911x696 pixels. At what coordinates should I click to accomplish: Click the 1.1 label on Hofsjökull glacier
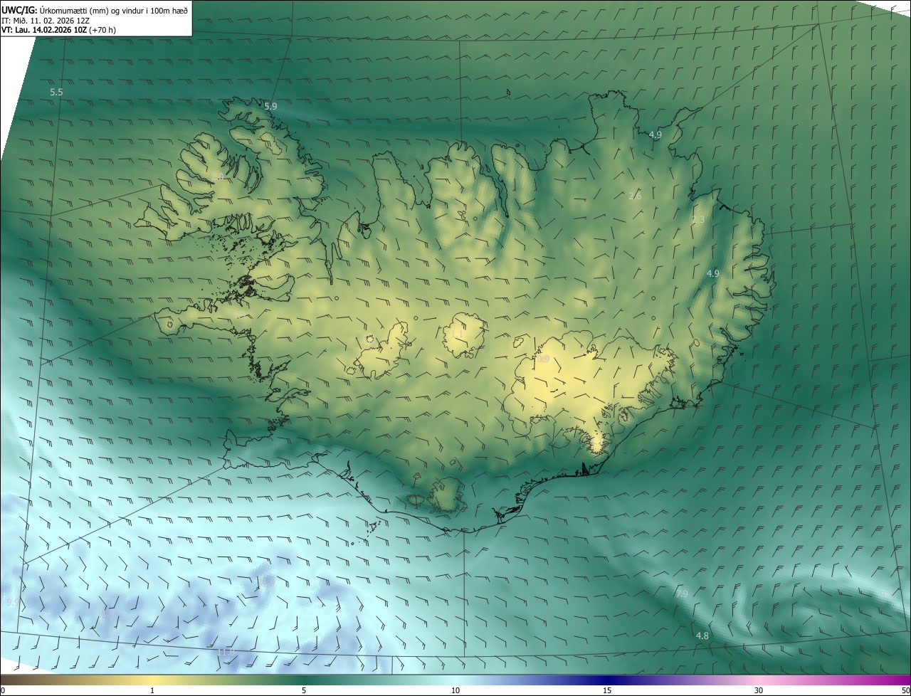click(x=457, y=334)
